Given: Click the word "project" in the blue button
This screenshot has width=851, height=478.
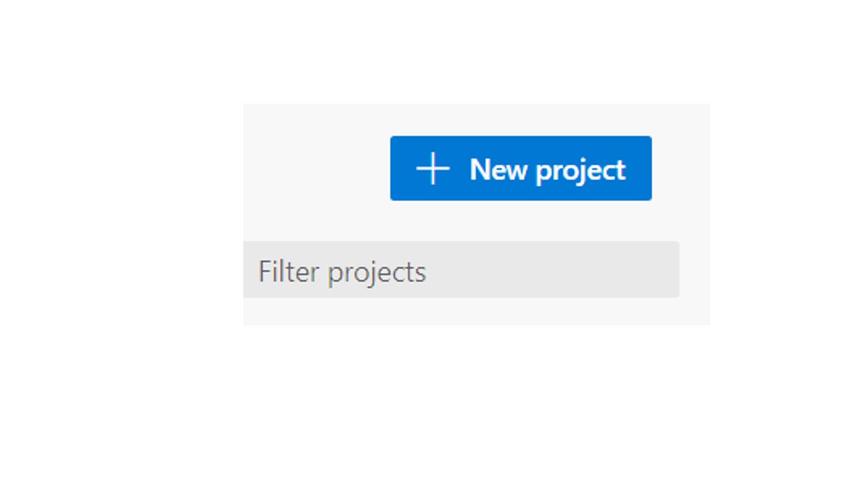Looking at the screenshot, I should [580, 171].
